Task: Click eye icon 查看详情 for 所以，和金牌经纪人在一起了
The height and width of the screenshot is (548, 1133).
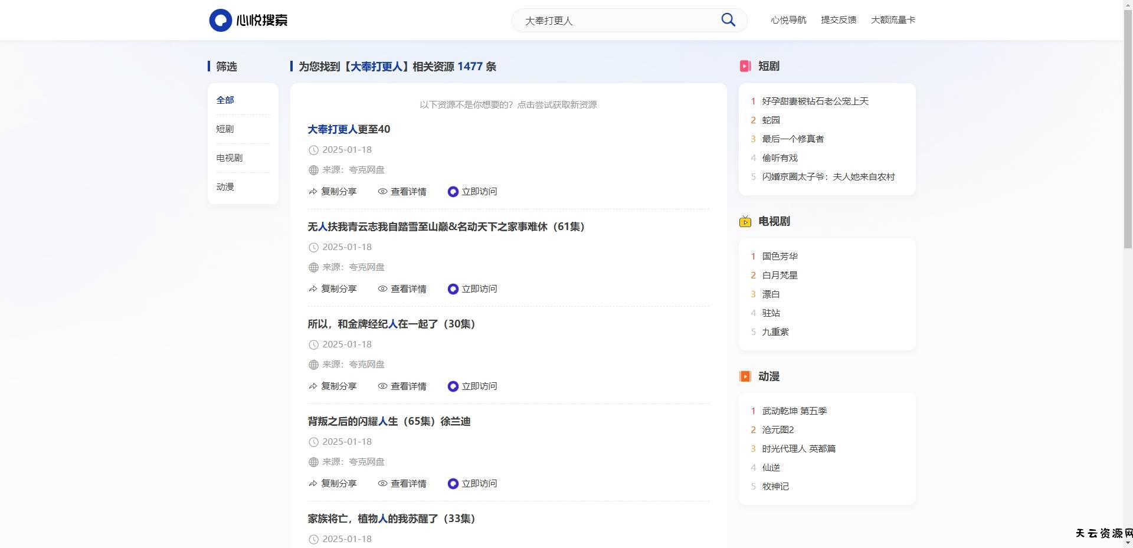Action: (382, 386)
